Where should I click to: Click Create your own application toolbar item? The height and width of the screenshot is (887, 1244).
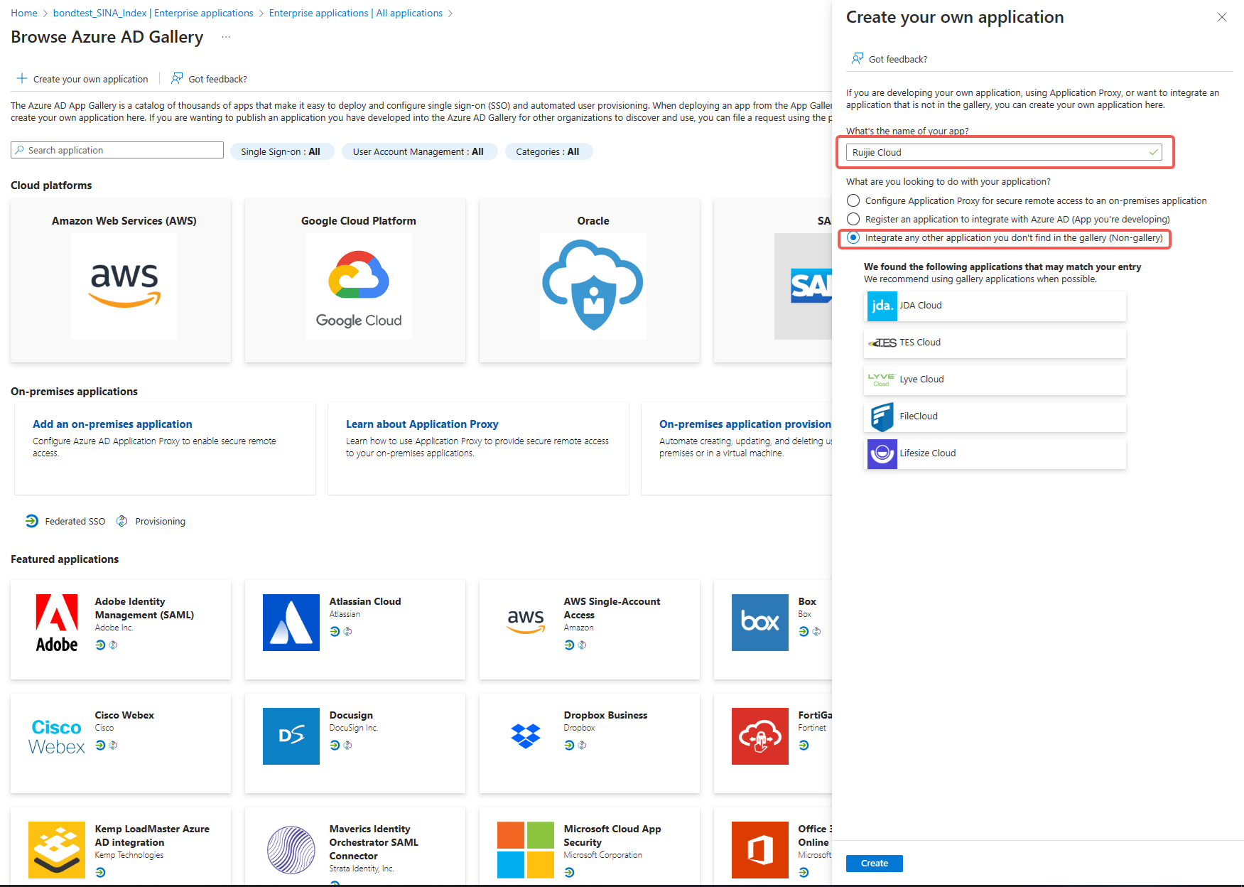pyautogui.click(x=83, y=79)
